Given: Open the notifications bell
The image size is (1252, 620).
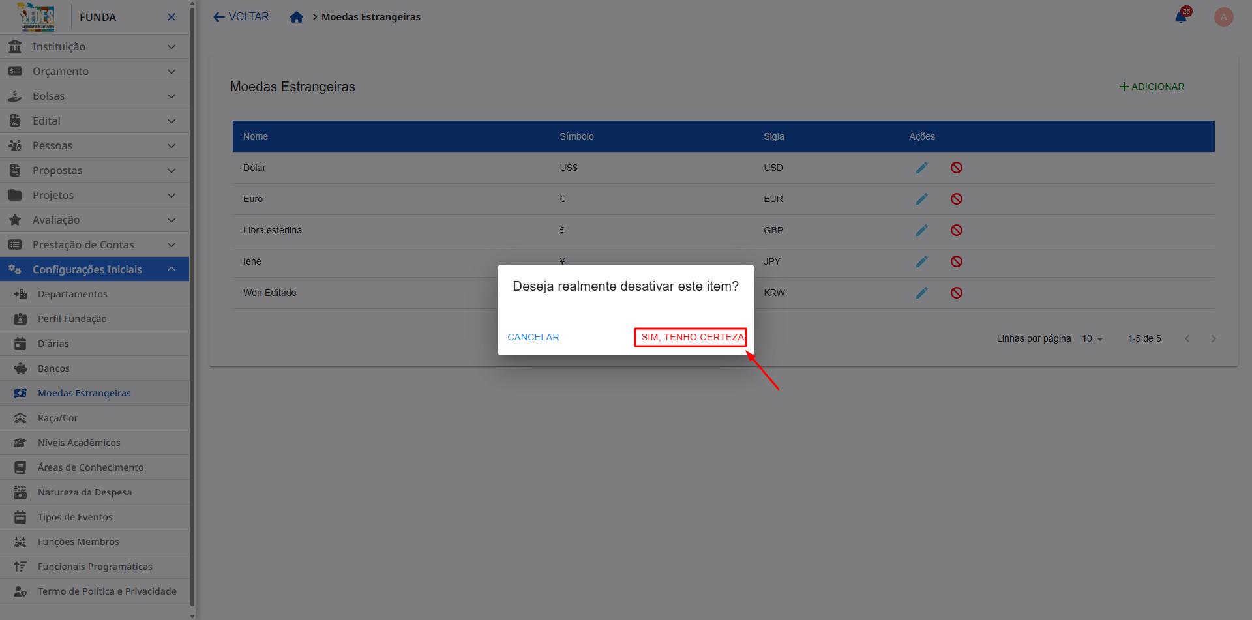Looking at the screenshot, I should (1181, 17).
